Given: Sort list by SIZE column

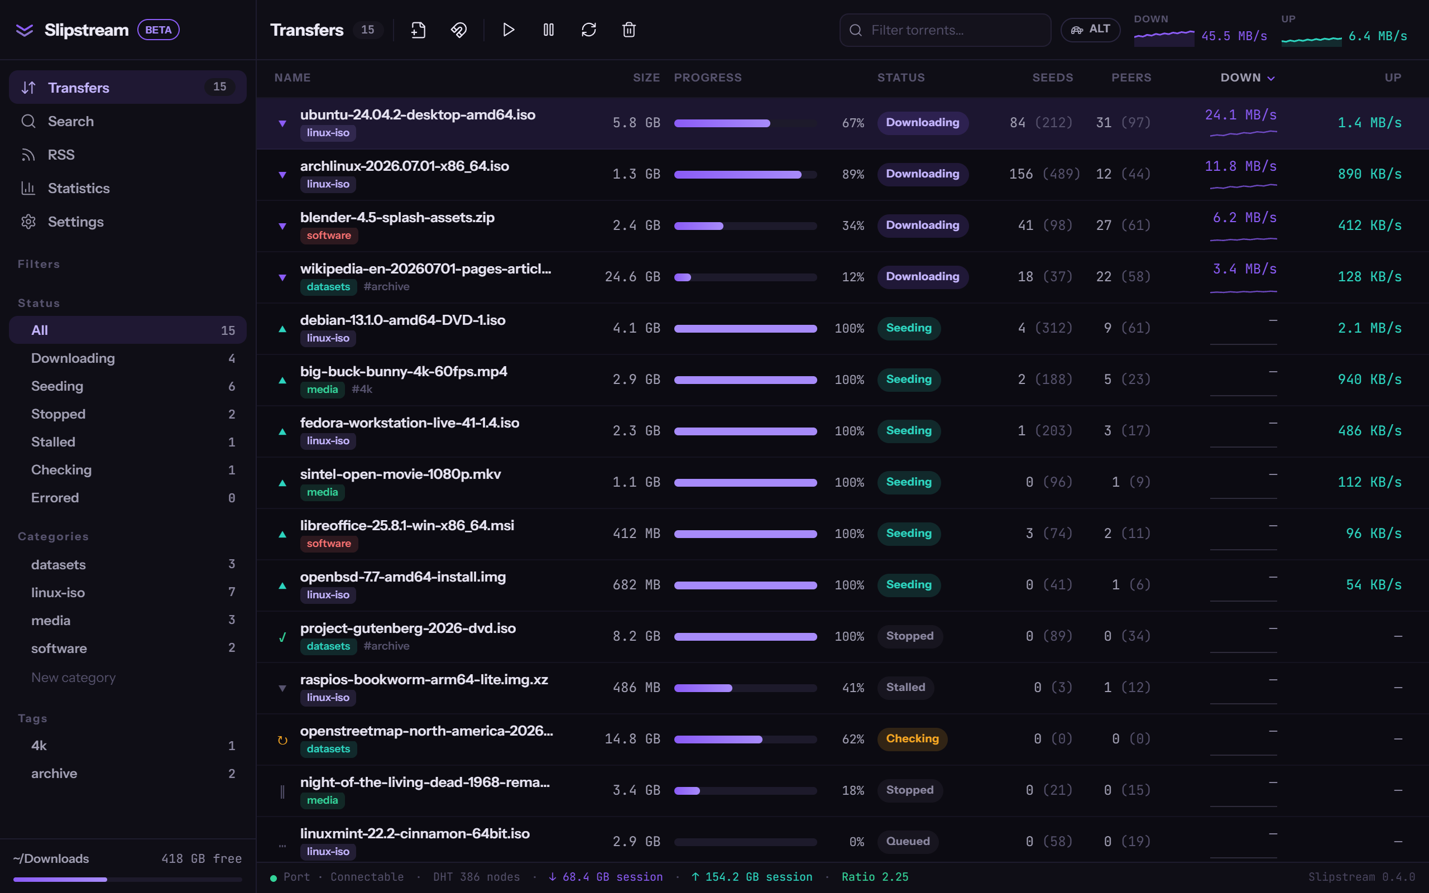Looking at the screenshot, I should 646,78.
